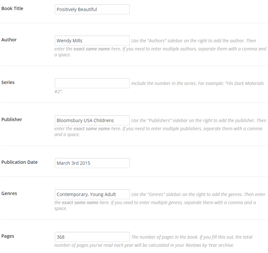Click the His Dark Materials example hint

pos(159,87)
